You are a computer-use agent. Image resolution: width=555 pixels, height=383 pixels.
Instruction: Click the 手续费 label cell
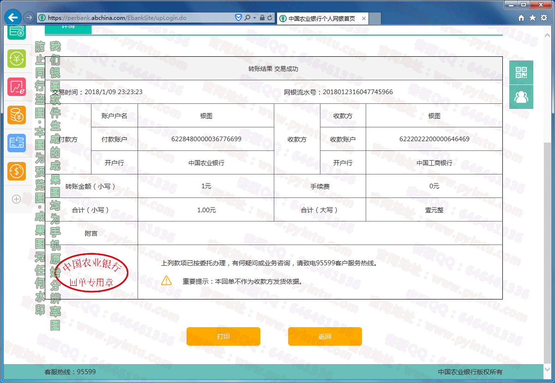[320, 186]
